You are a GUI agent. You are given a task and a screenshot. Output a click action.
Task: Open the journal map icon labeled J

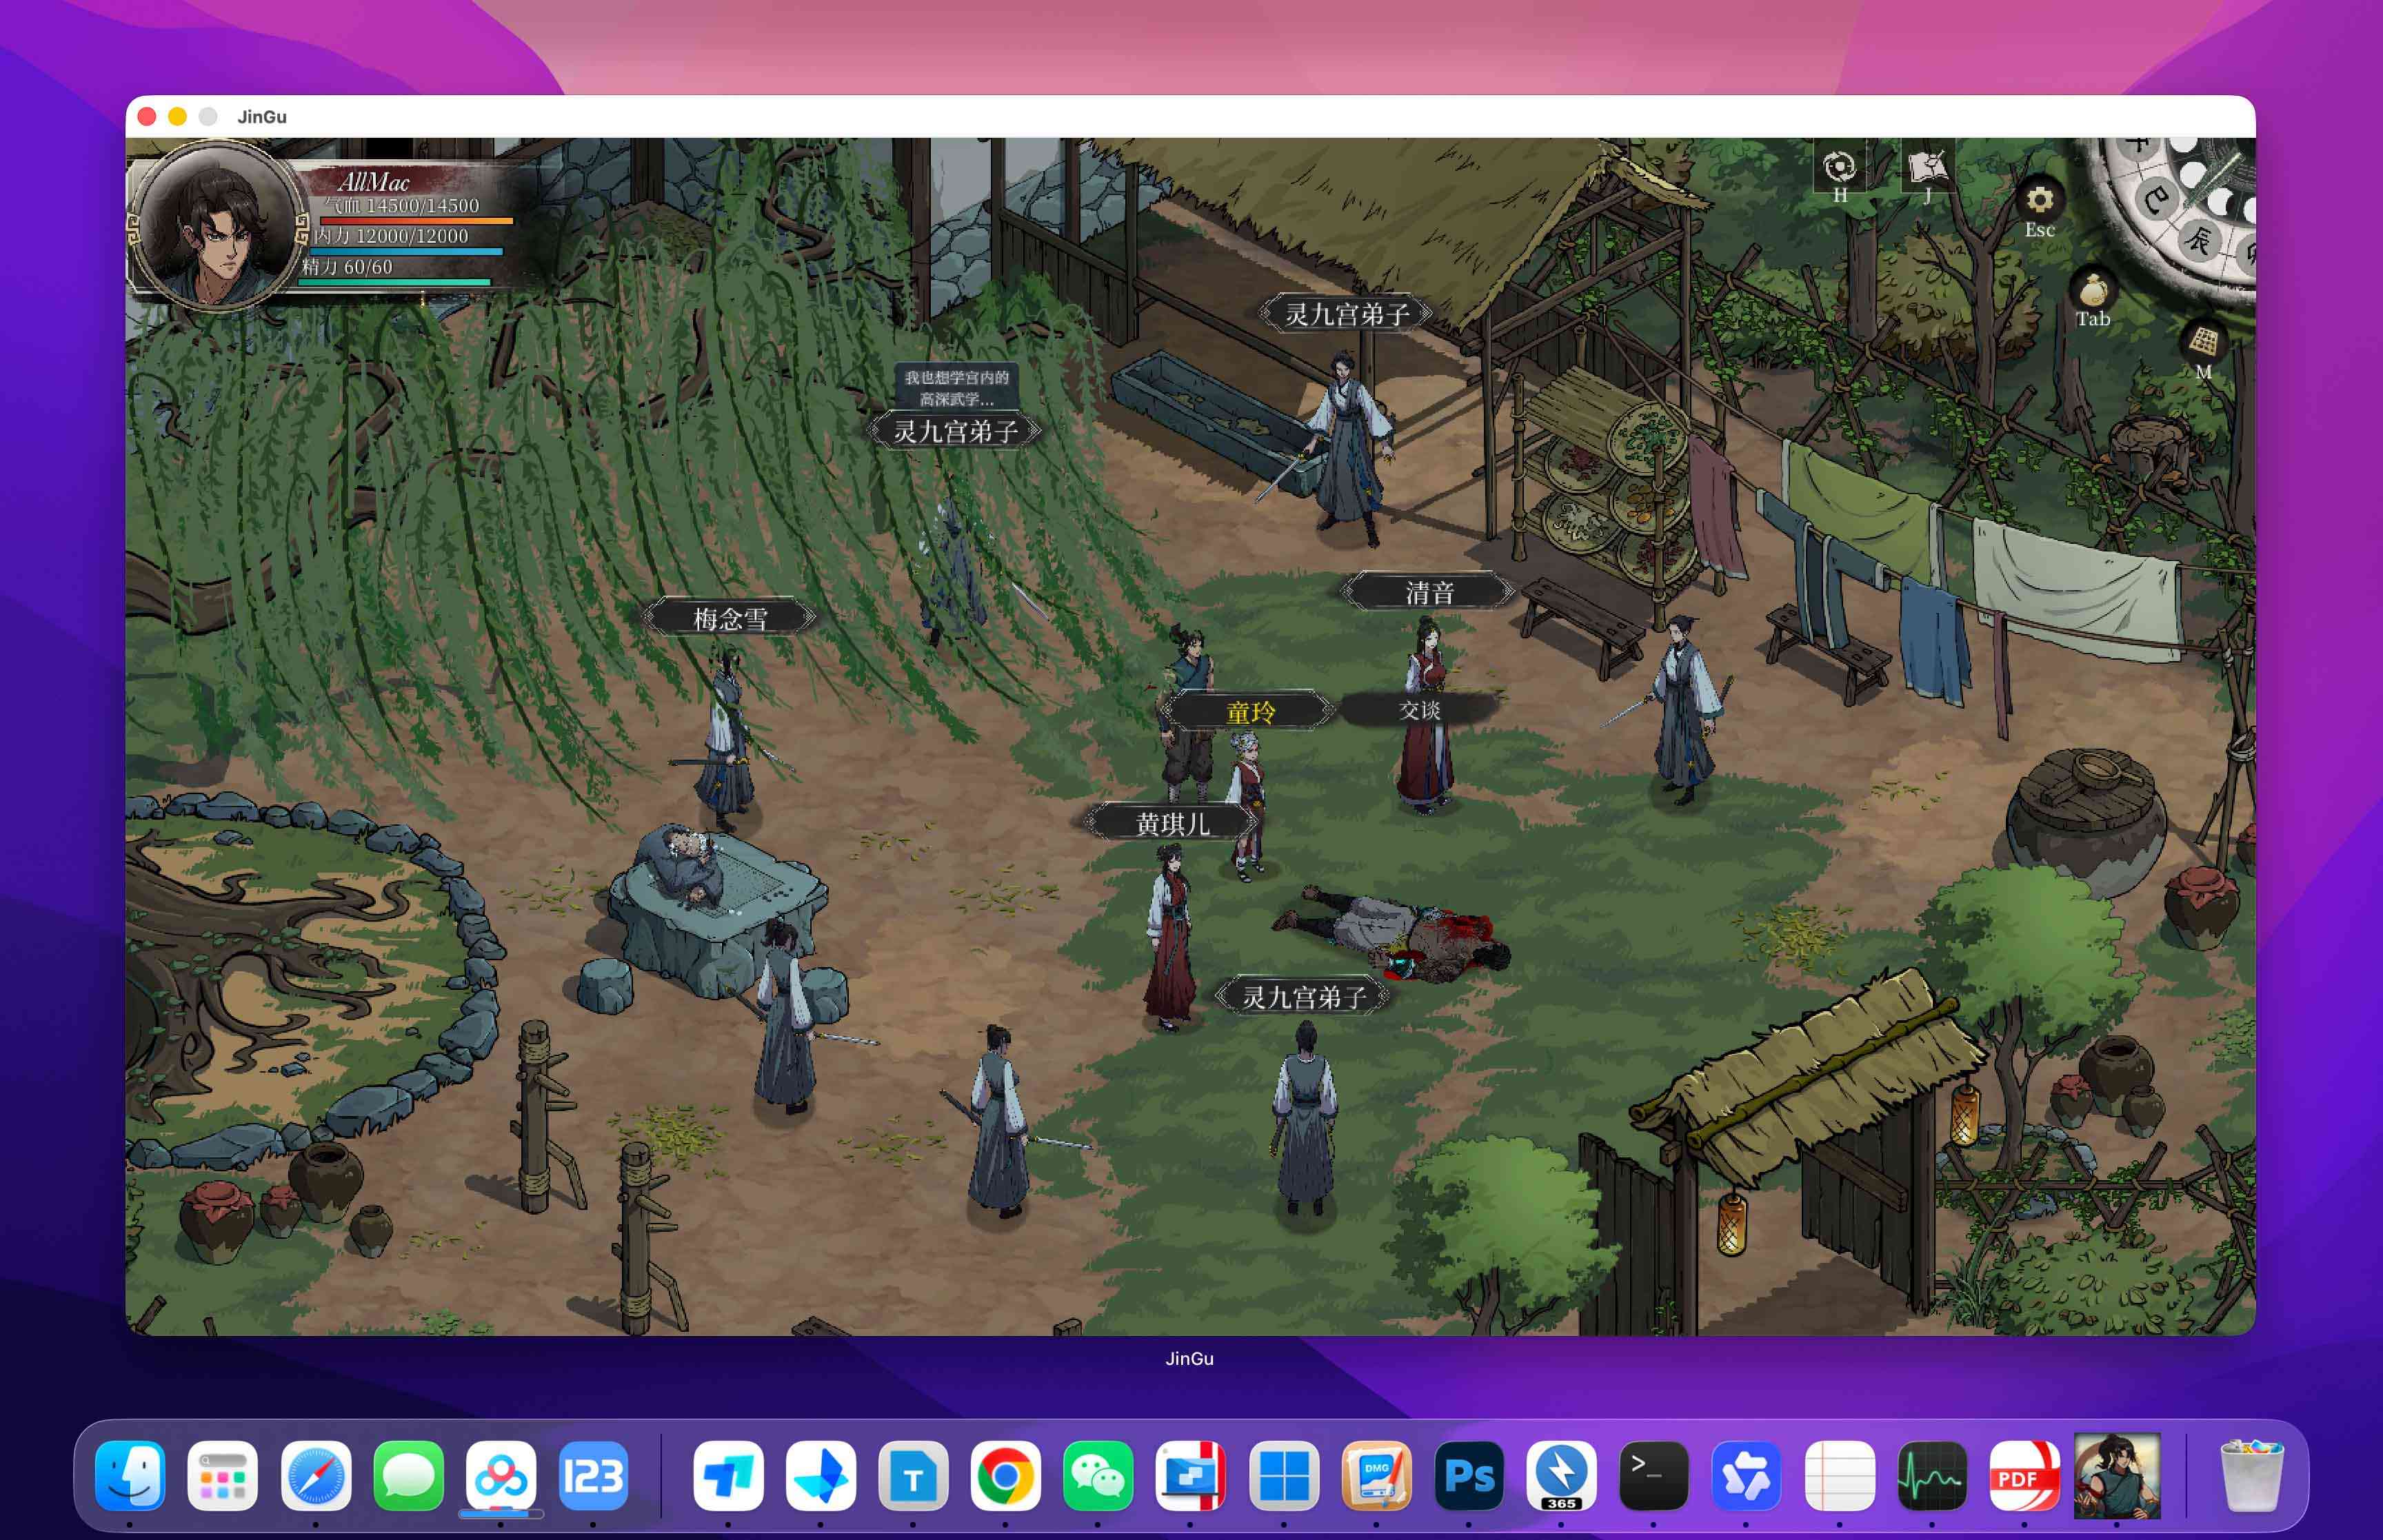tap(1927, 167)
